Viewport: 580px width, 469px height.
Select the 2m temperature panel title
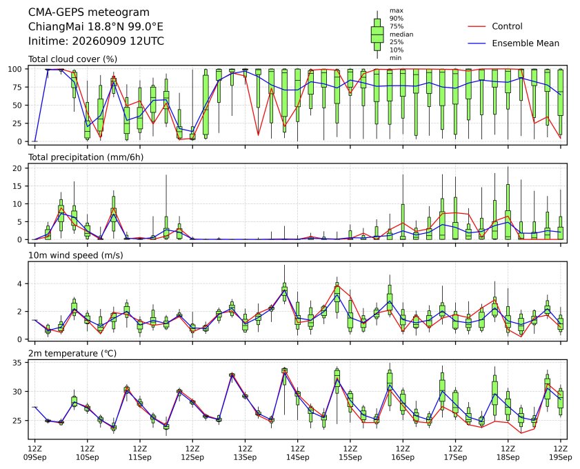coord(72,353)
